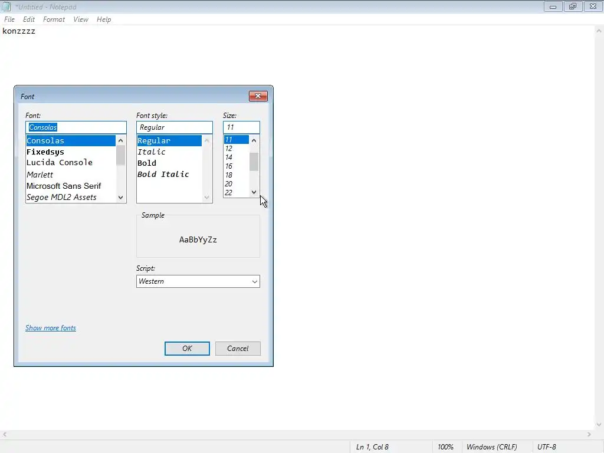
Task: Click the Notepad icon in title bar
Action: point(6,6)
